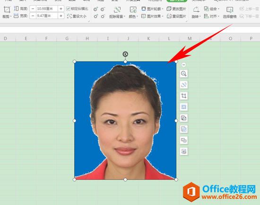
Task: Click the zoom magnifier icon beside the picture
Action: pyautogui.click(x=184, y=73)
